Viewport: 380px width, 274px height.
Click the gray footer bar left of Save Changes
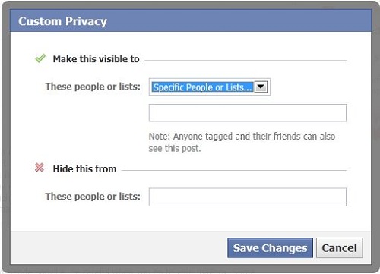119,247
